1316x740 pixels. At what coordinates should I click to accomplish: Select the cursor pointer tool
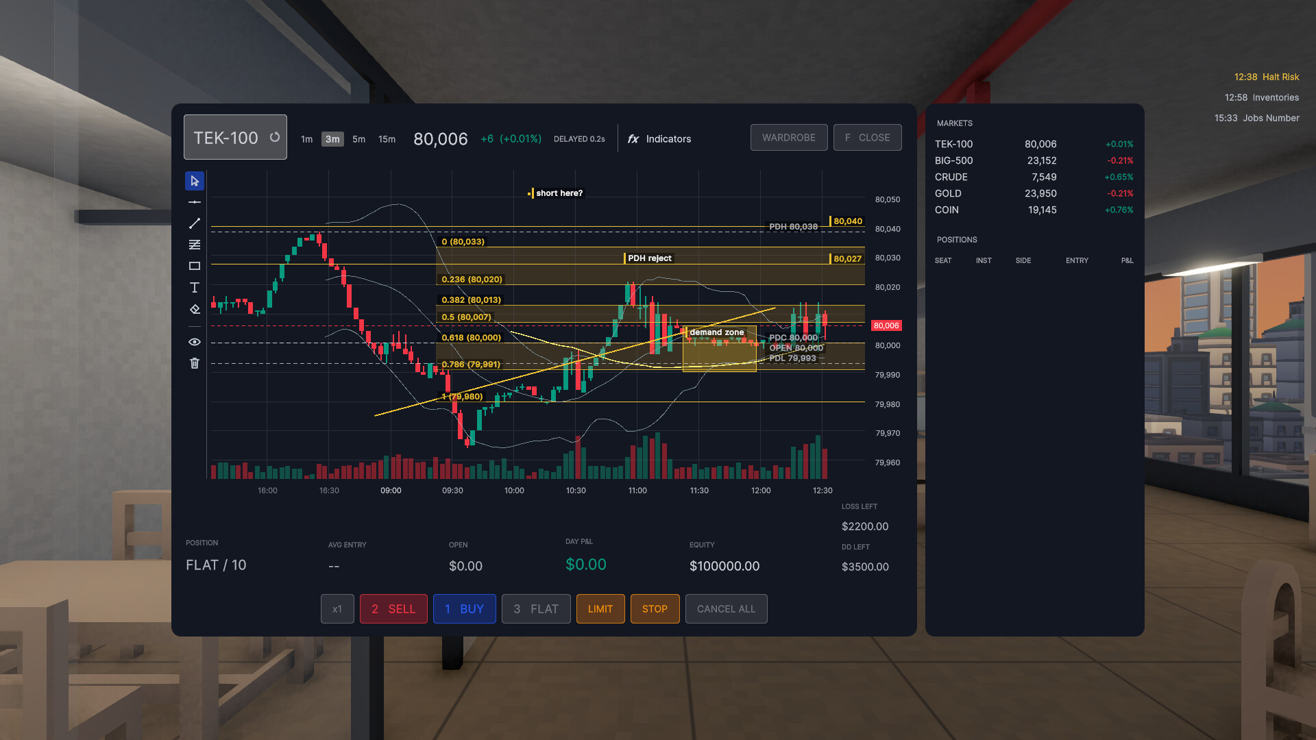(x=195, y=181)
